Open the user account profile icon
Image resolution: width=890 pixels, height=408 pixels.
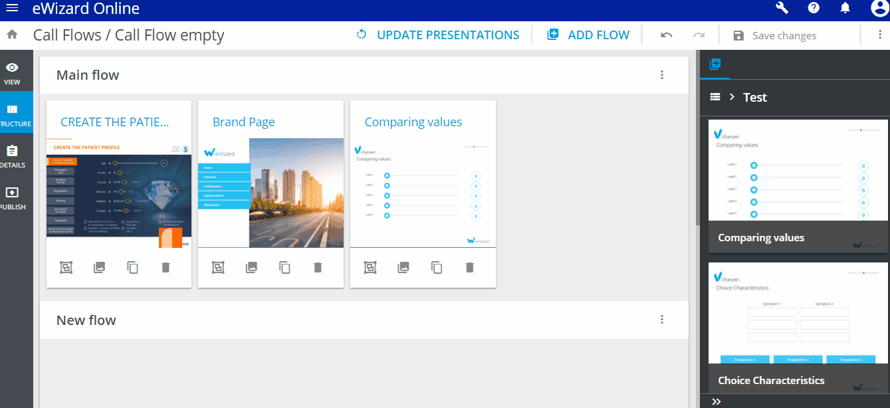pos(879,8)
